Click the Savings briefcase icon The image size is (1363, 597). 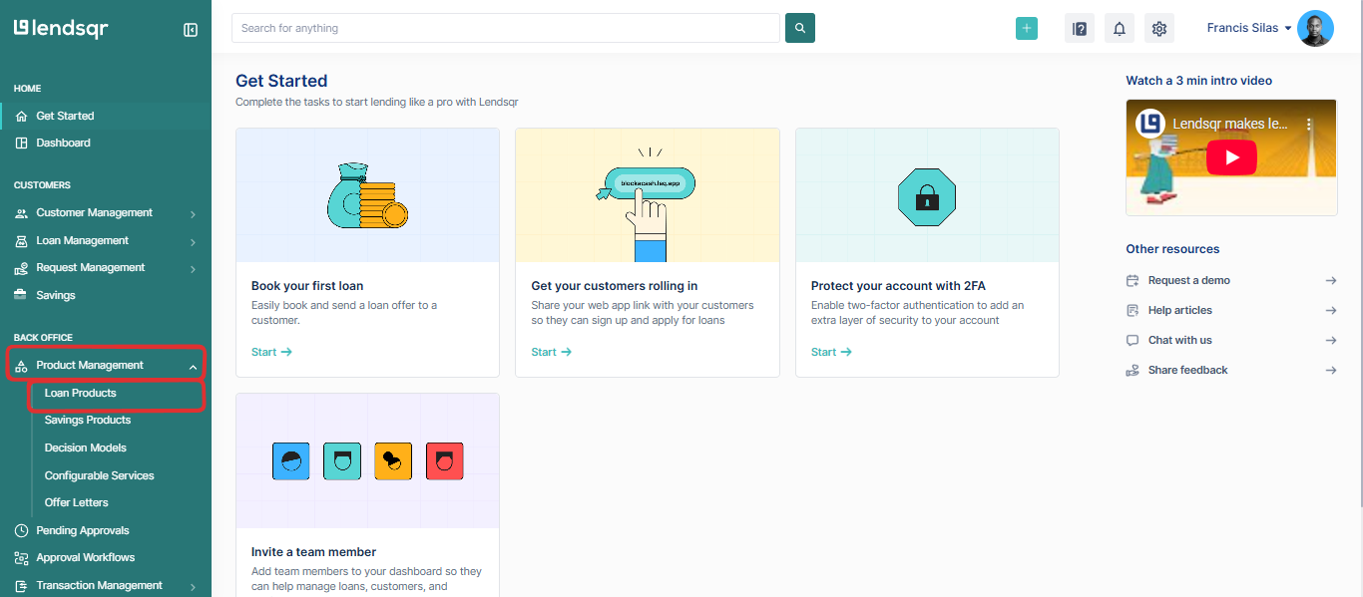pos(21,295)
